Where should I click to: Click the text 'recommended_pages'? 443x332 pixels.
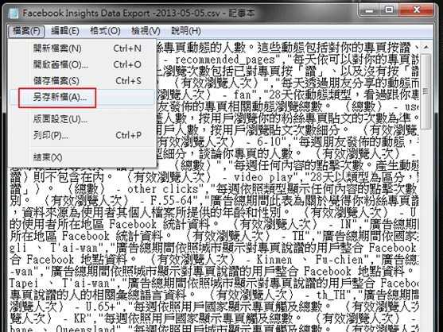[x=225, y=60]
